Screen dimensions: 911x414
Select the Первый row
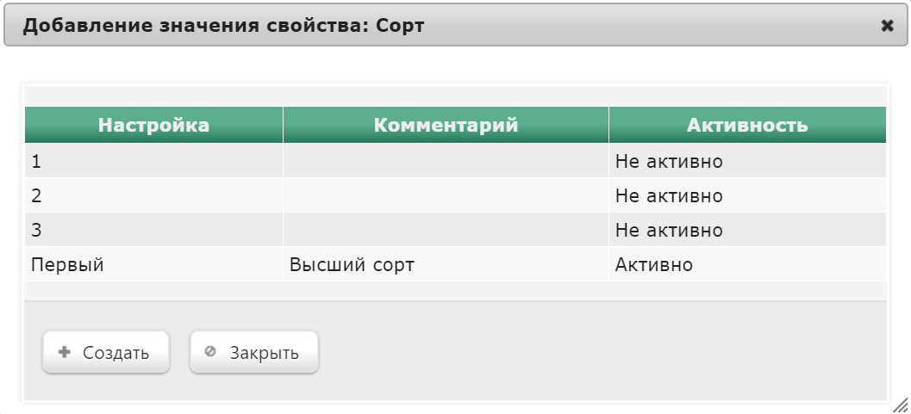[455, 264]
